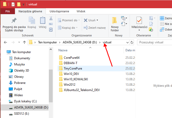This screenshot has height=118, width=172.
Task: Expand the Usuń delete dropdown arrow
Action: (x=97, y=20)
